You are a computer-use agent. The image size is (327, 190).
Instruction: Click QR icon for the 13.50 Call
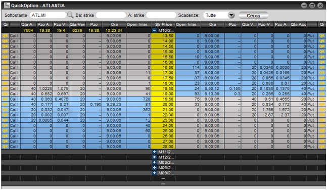click(x=5, y=36)
